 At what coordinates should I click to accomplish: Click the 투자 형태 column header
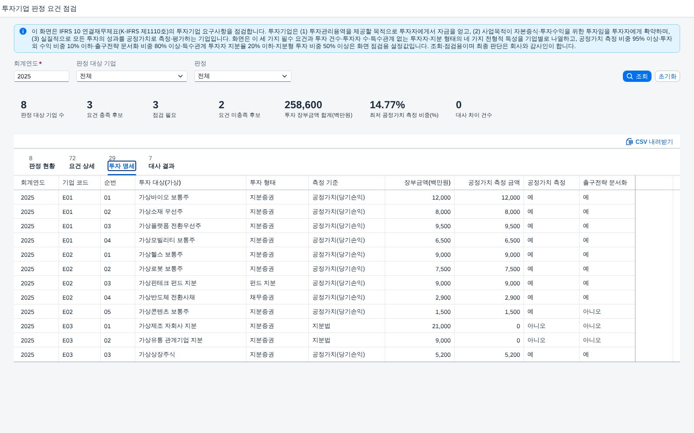(x=278, y=183)
